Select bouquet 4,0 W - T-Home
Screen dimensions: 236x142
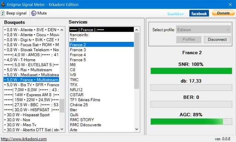(x=31, y=60)
